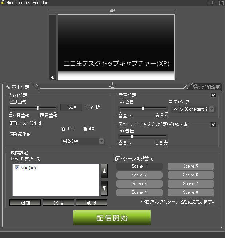The height and width of the screenshot is (238, 225).
Task: Click the 設定 settings button
Action: point(59,202)
